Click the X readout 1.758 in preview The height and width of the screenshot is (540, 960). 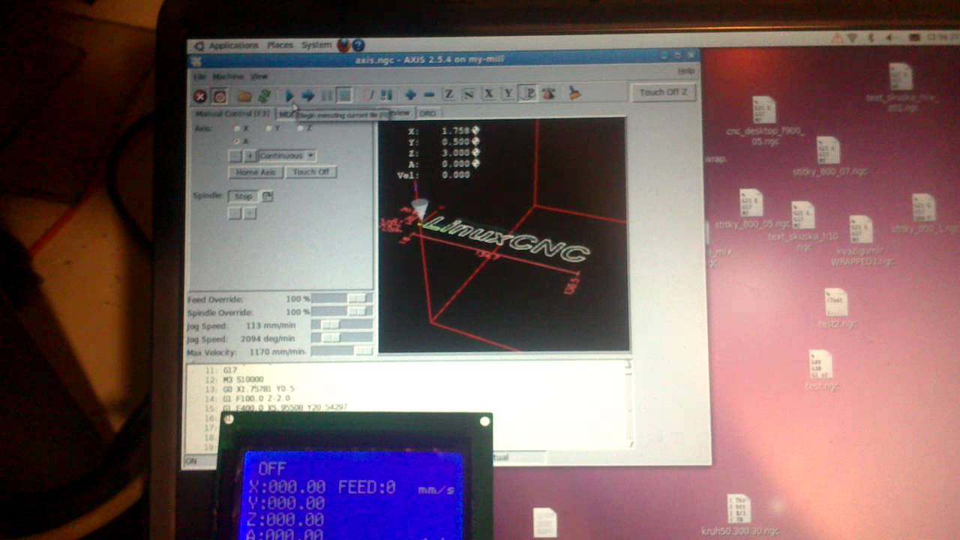(457, 130)
